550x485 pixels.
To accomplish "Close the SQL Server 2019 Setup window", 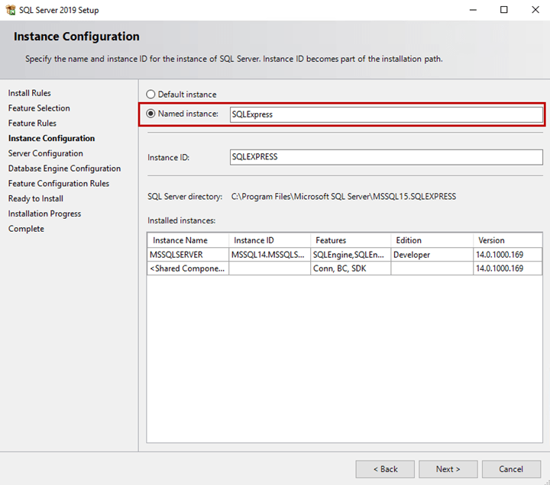I will pos(535,10).
